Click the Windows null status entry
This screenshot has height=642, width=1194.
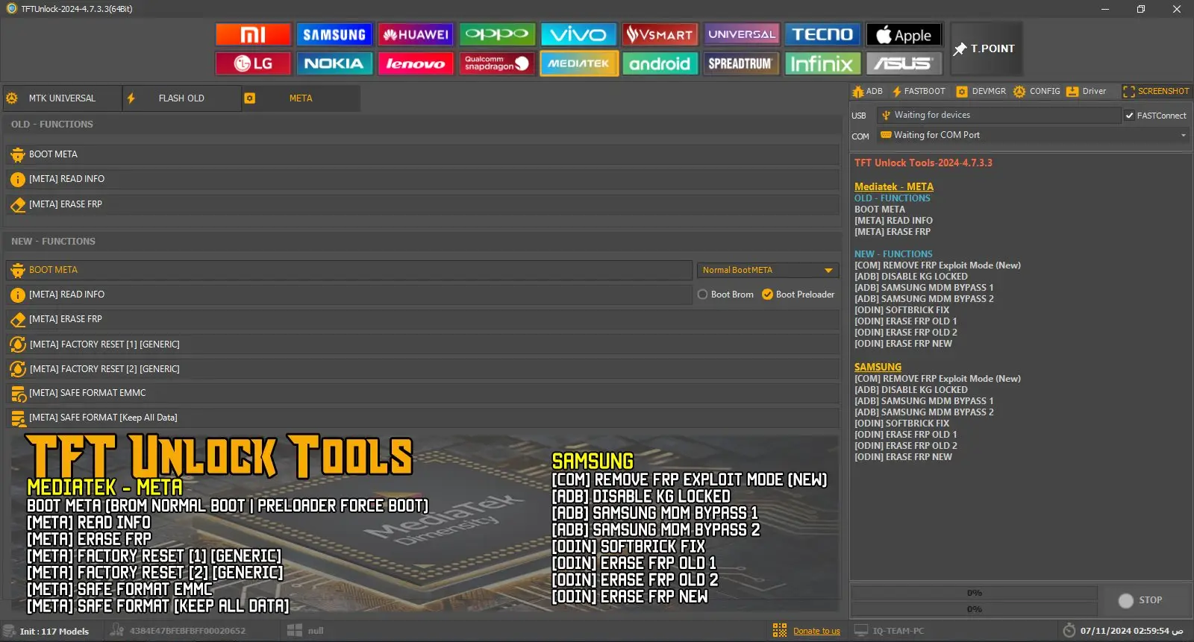[x=306, y=631]
